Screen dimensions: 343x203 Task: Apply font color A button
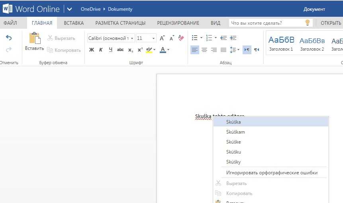click(x=163, y=50)
